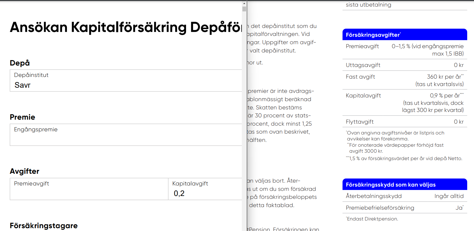Click the Försäkringsskydd som kan väljas header

(404, 185)
